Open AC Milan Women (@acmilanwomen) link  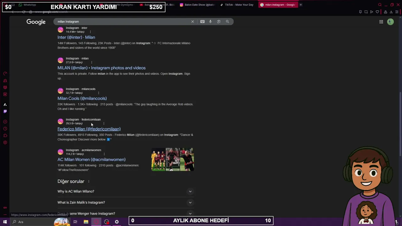[91, 159]
